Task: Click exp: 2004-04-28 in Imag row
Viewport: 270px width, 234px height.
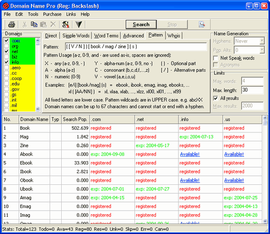Action: click(241, 215)
